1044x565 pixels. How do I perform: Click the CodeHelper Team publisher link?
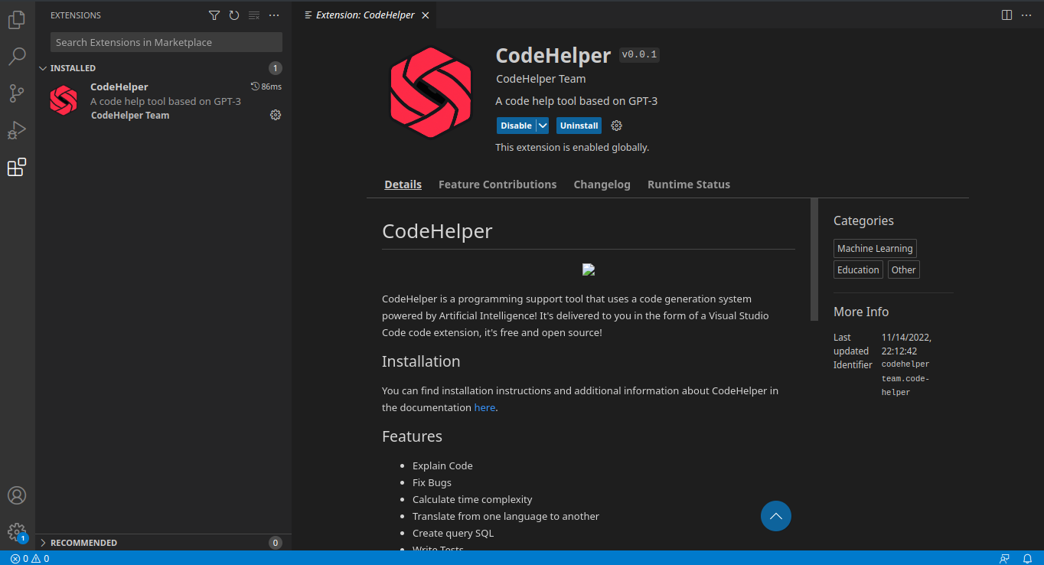pyautogui.click(x=541, y=79)
